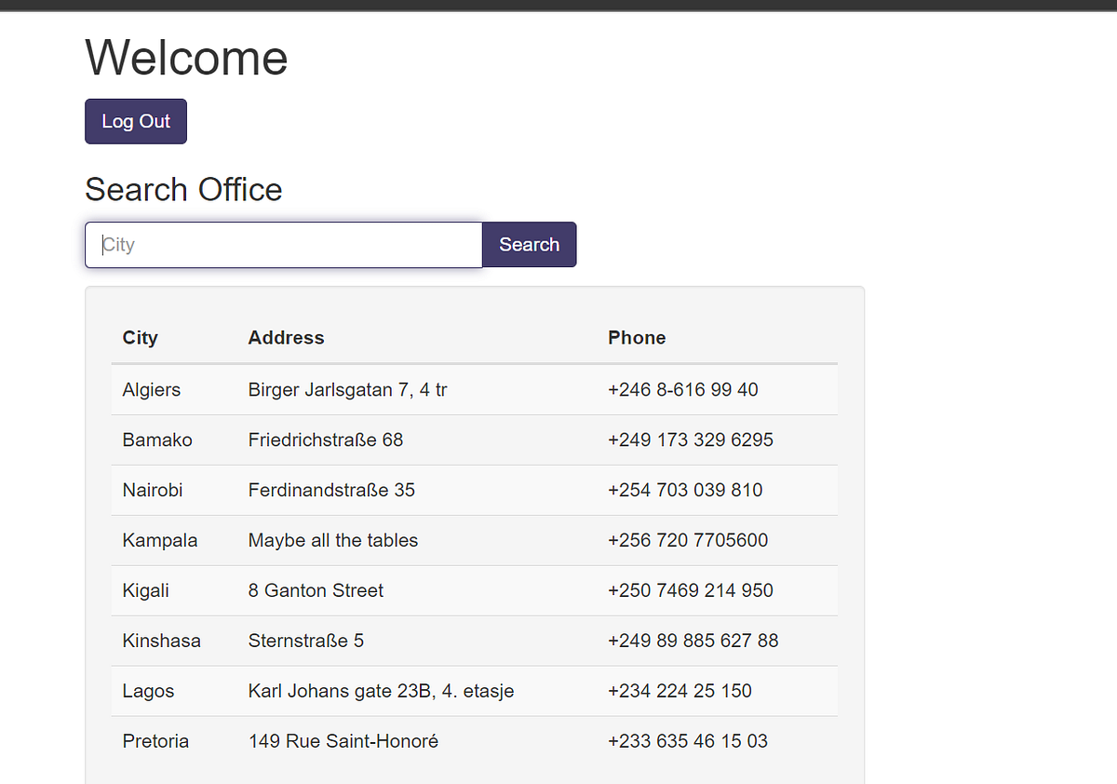
Task: Click the Address column header
Action: [x=286, y=337]
